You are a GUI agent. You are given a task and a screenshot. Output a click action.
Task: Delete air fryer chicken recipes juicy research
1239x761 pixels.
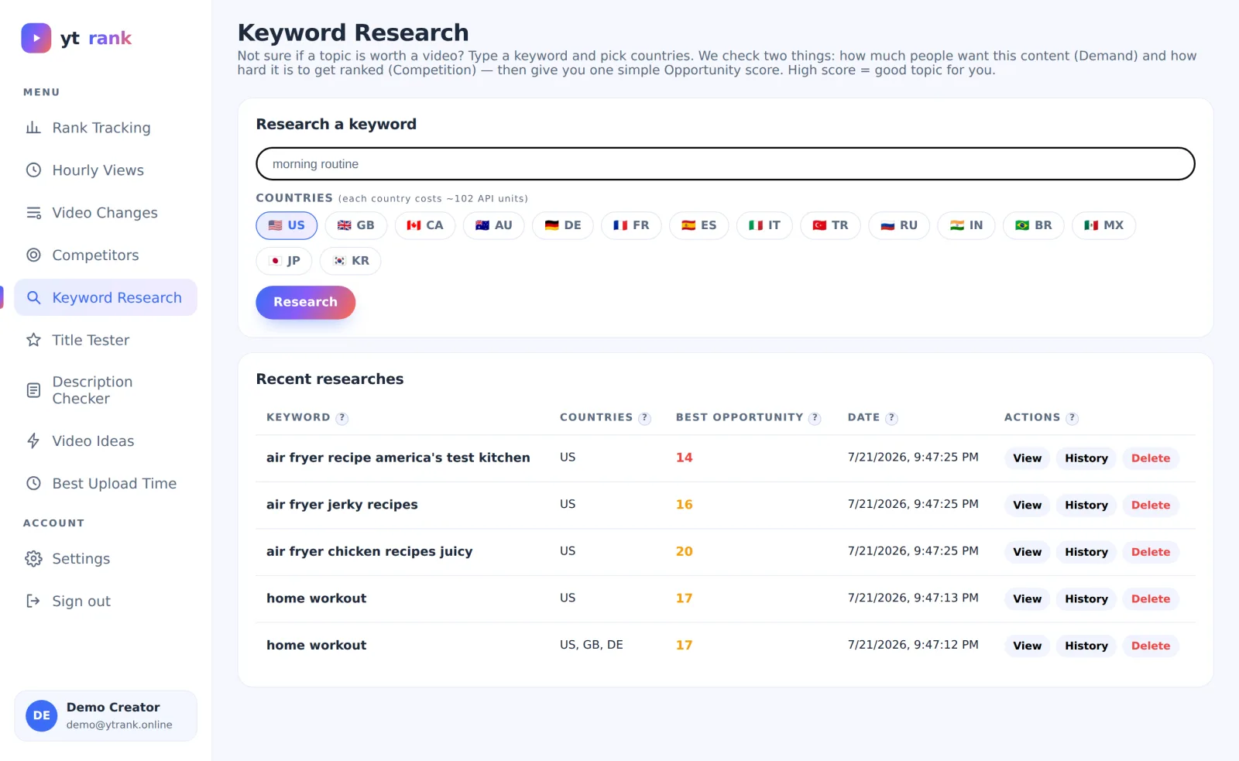(x=1151, y=552)
